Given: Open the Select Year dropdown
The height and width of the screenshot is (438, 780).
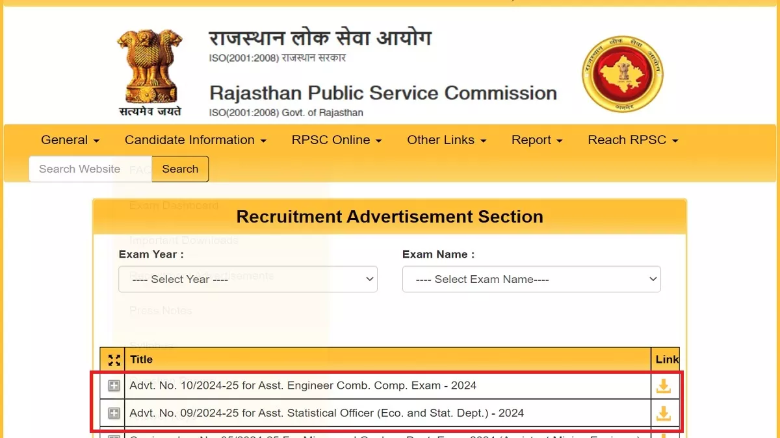Looking at the screenshot, I should click(248, 279).
